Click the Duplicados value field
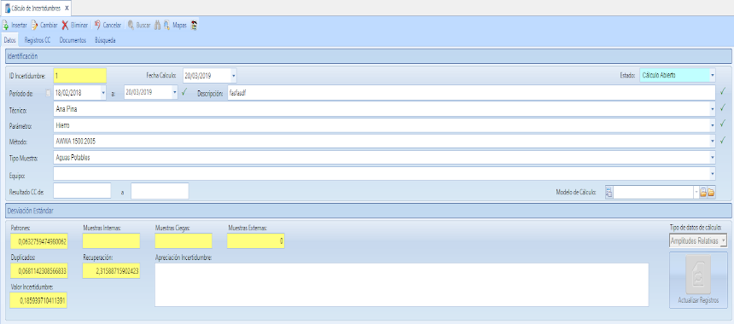 point(39,270)
